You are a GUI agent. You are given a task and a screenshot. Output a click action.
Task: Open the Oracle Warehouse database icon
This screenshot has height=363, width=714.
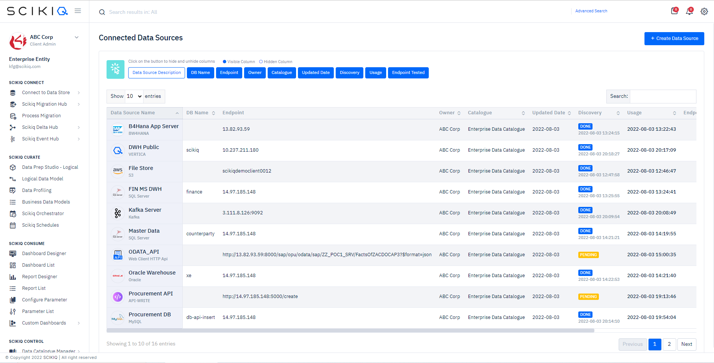[117, 276]
